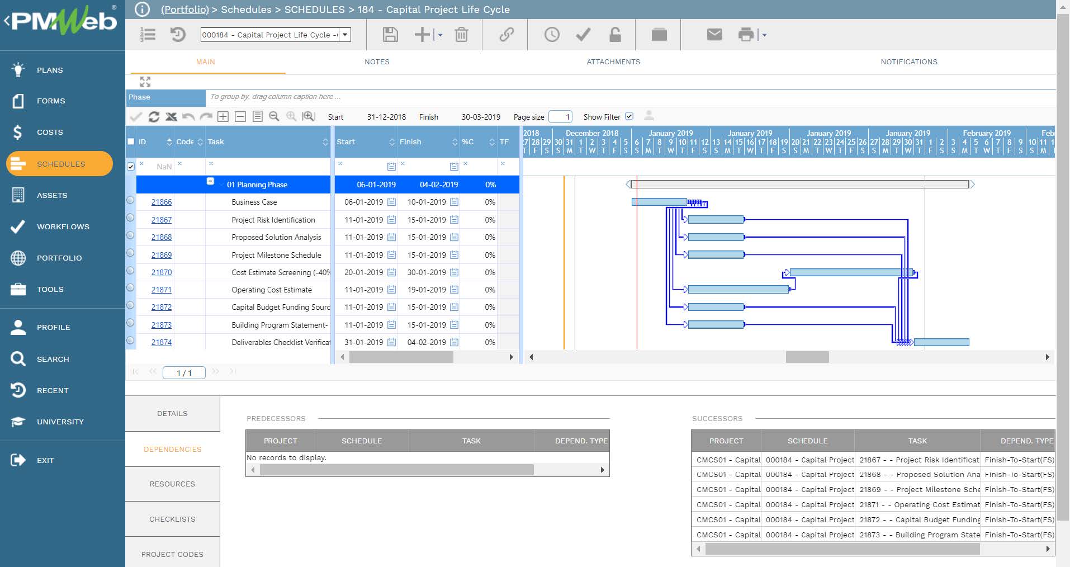This screenshot has width=1070, height=567.
Task: Open task link 21870
Action: pos(162,272)
